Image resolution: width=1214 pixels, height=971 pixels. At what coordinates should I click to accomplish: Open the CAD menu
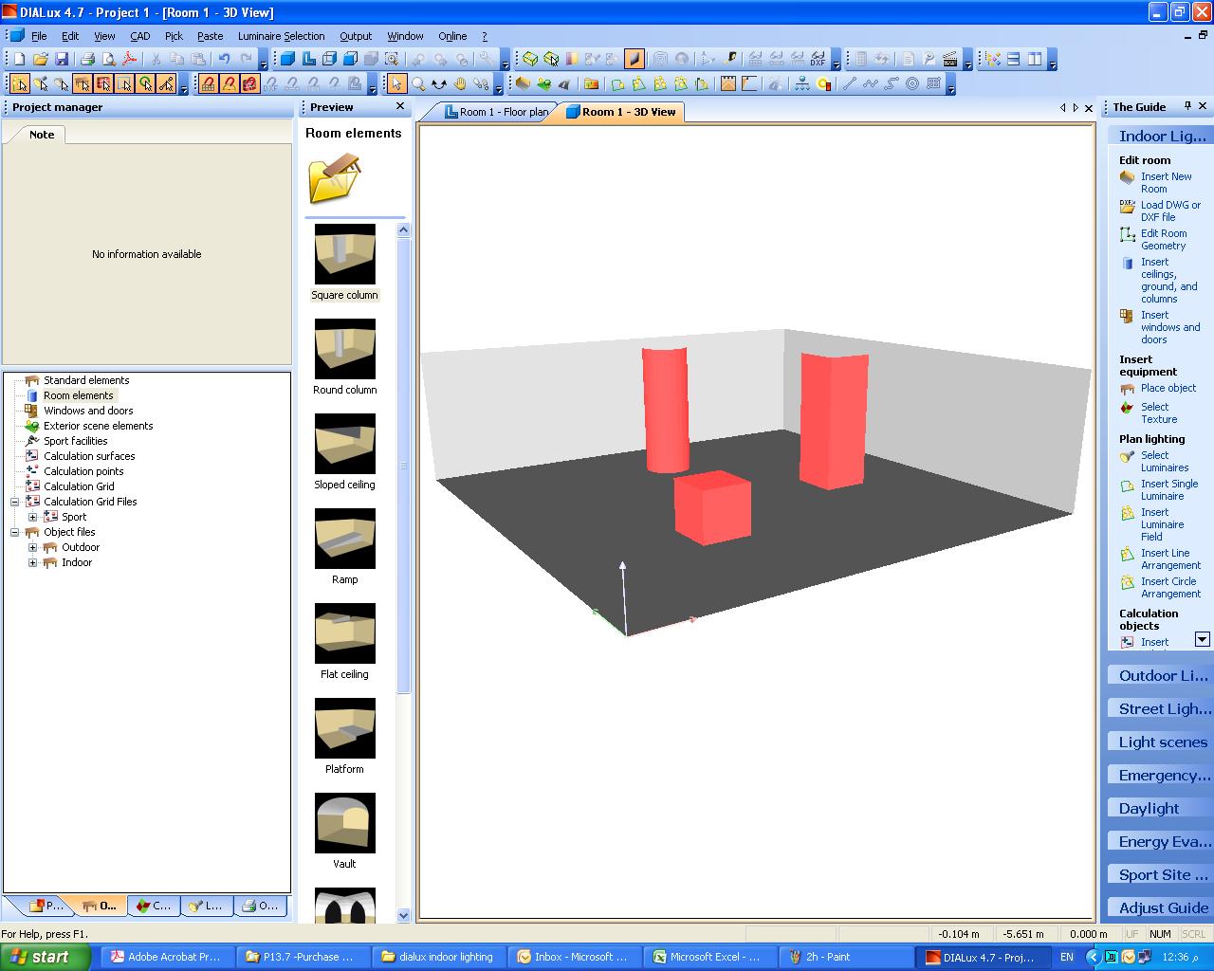point(139,36)
